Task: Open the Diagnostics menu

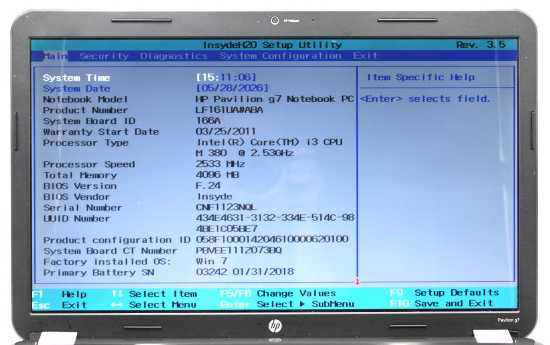Action: click(174, 56)
